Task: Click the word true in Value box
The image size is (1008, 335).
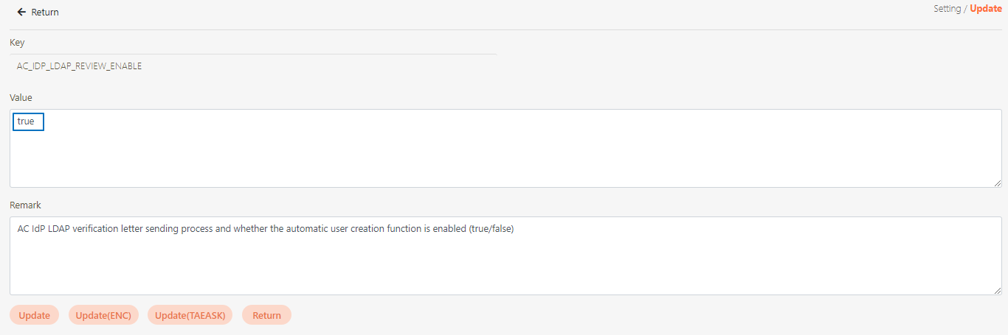Action: point(26,121)
